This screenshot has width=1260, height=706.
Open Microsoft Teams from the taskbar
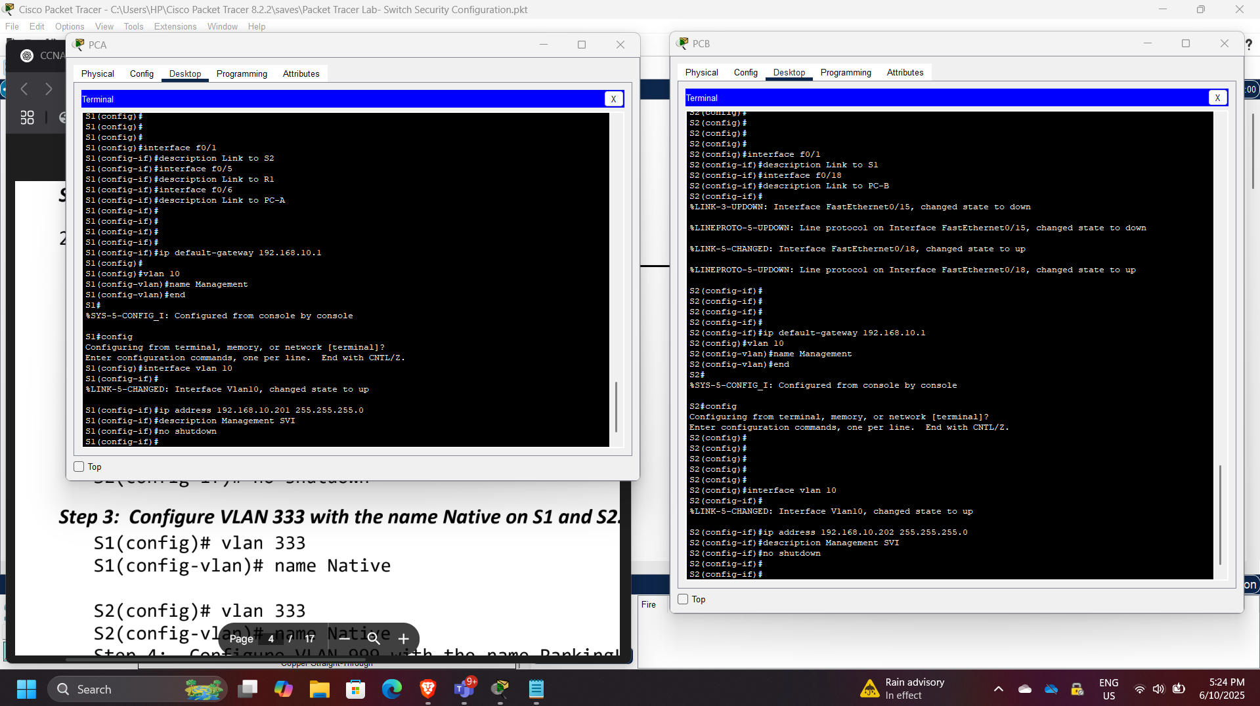[464, 689]
